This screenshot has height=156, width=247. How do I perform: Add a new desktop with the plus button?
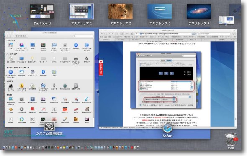click(x=235, y=11)
